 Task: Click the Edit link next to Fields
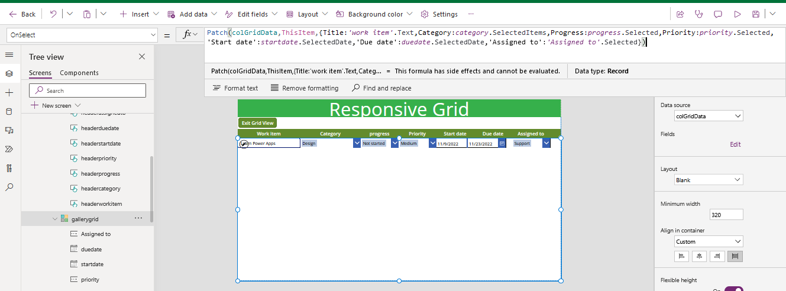point(735,144)
